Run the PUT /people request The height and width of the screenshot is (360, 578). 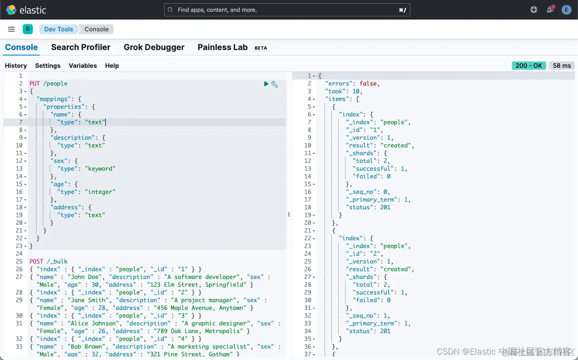click(266, 84)
